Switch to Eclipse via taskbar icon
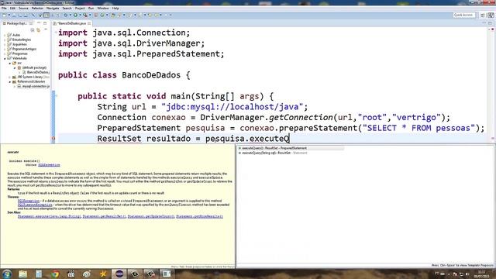Image resolution: width=496 pixels, height=279 pixels. pos(119,274)
